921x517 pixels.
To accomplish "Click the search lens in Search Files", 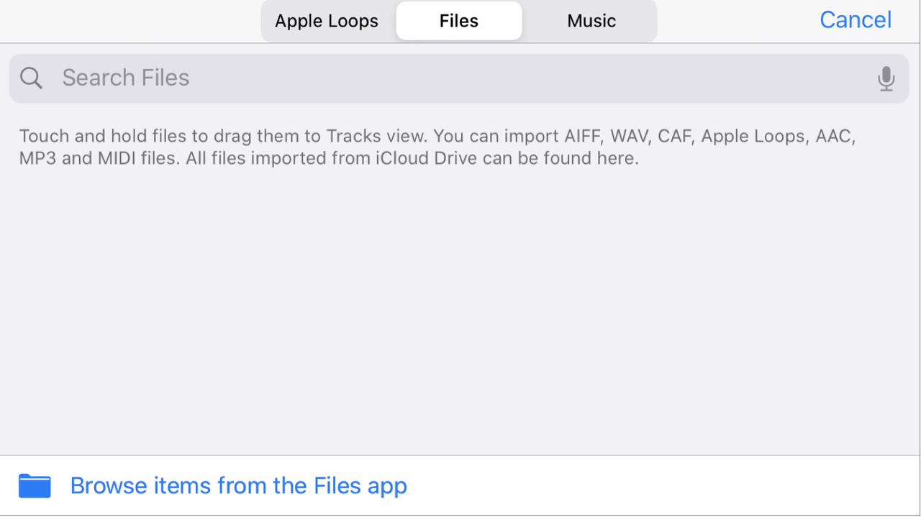I will 31,78.
